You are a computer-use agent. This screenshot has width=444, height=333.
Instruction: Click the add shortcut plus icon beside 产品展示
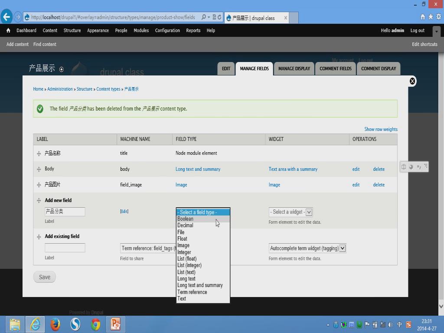[x=62, y=69]
